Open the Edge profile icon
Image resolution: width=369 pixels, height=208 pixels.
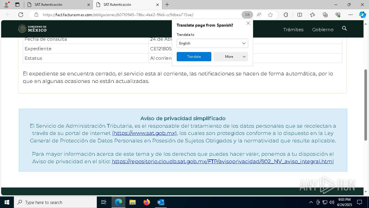tap(6, 5)
